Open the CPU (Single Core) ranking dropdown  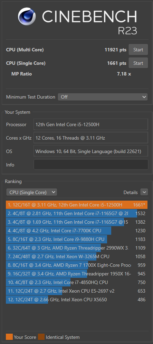(x=32, y=192)
